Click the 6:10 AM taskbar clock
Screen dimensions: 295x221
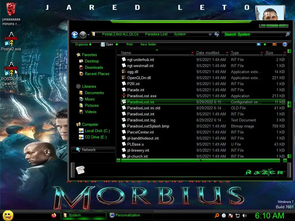pos(269,216)
